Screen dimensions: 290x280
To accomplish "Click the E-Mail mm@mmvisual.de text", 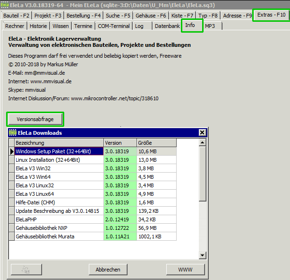I will pyautogui.click(x=36, y=73).
